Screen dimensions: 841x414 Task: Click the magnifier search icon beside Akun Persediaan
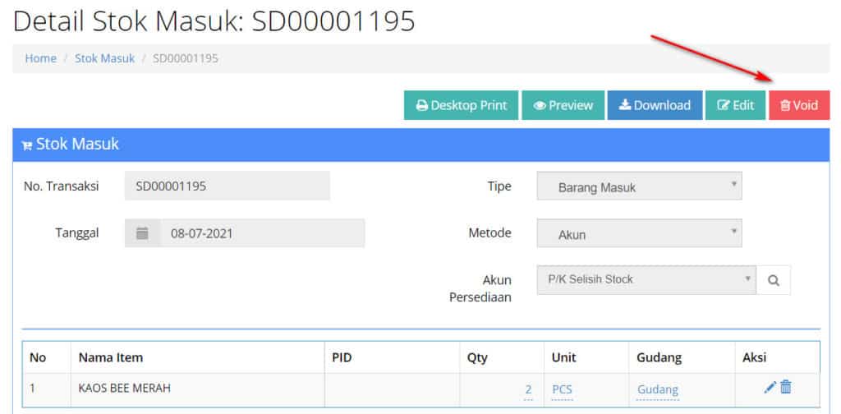[x=773, y=280]
